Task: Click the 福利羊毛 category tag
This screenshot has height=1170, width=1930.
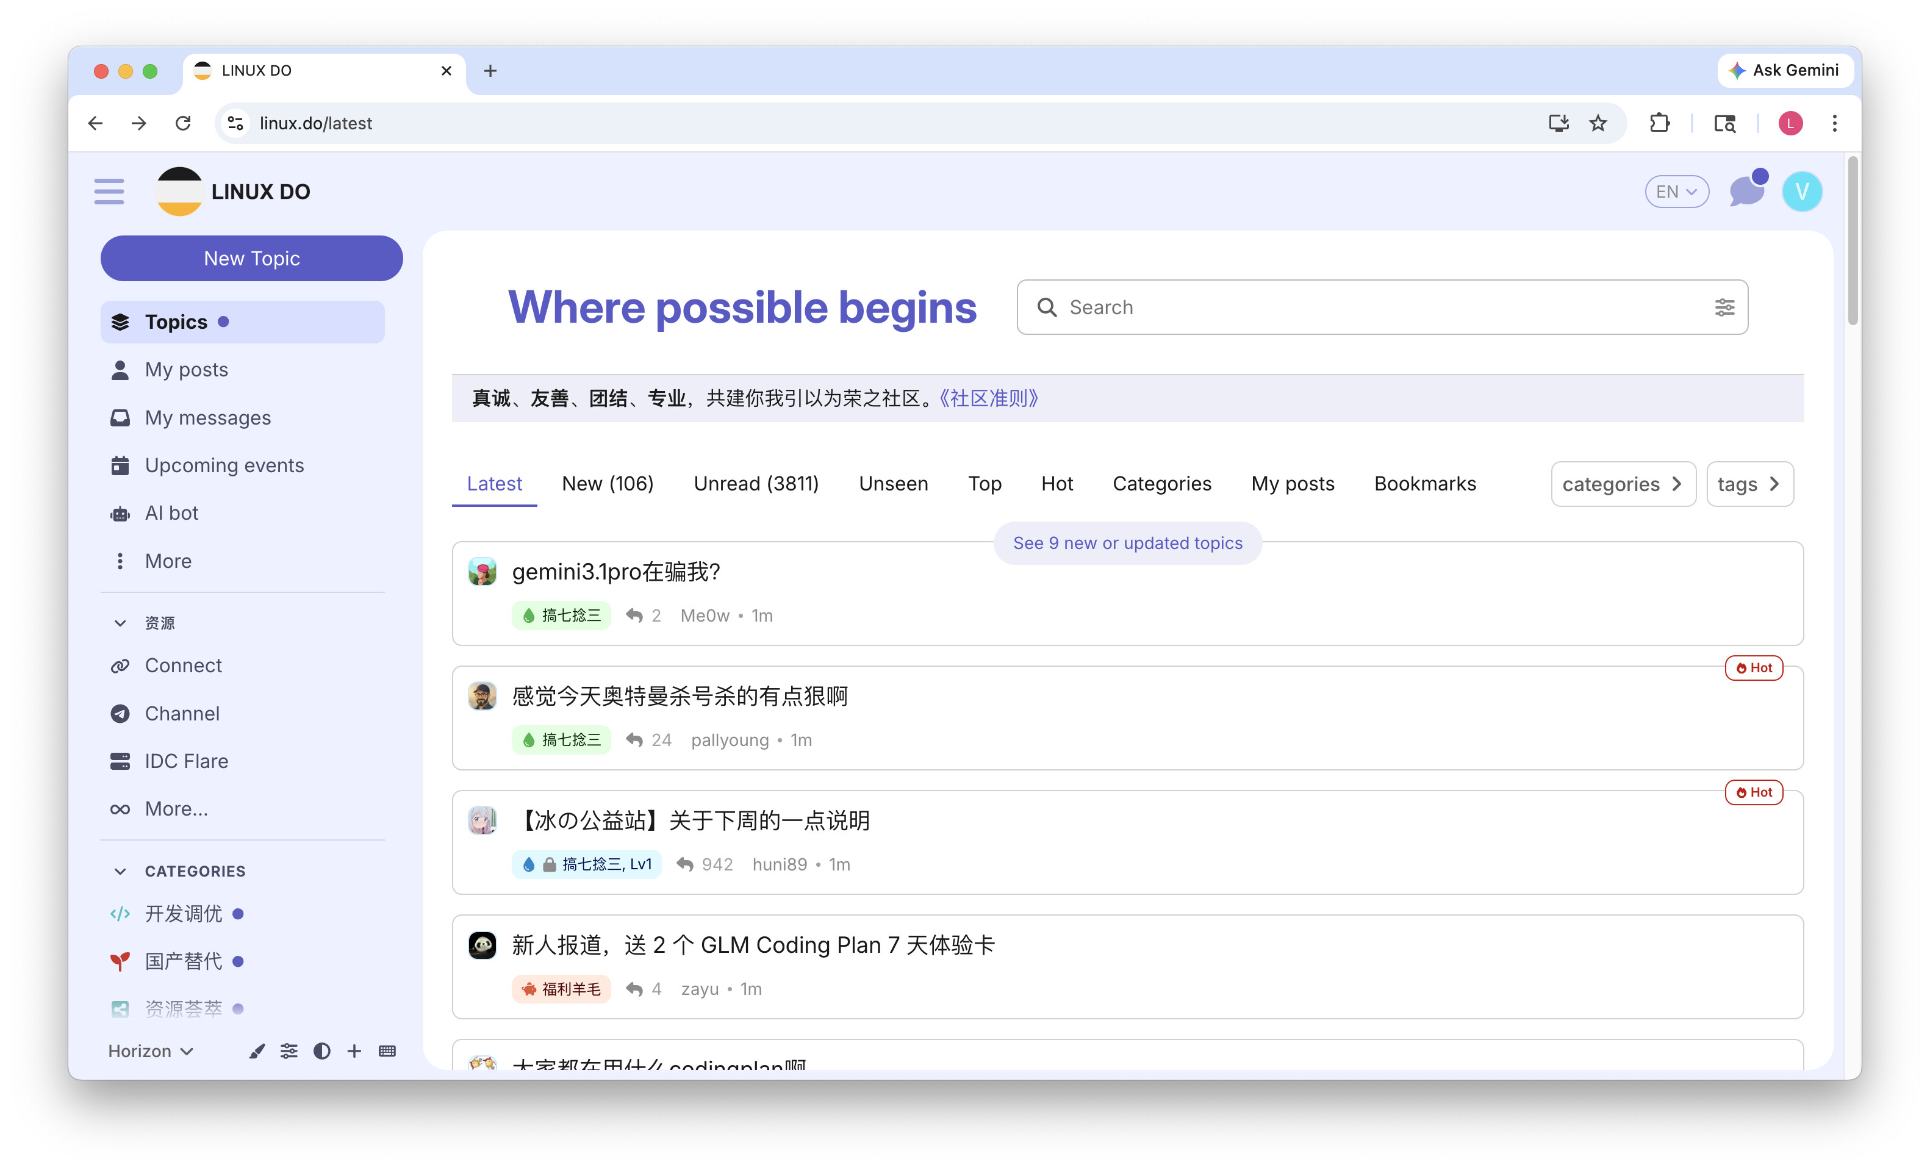Action: point(562,989)
